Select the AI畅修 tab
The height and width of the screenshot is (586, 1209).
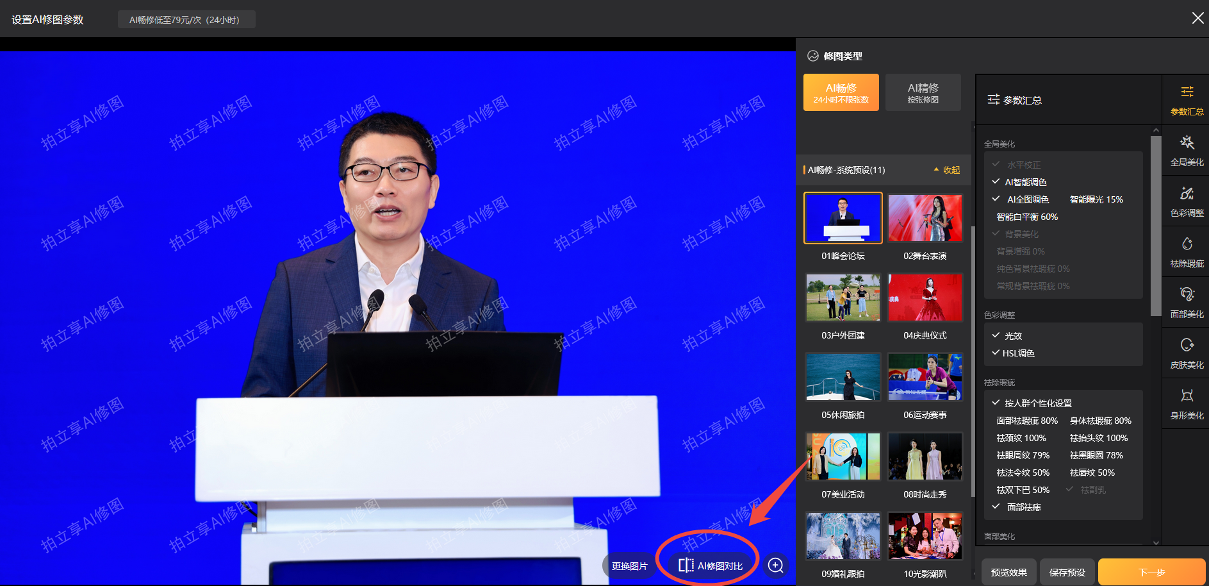tap(841, 92)
